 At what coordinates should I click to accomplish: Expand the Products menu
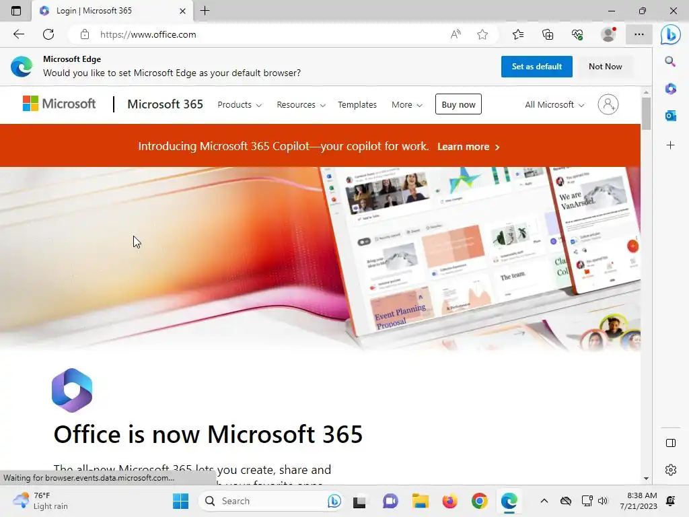(240, 104)
